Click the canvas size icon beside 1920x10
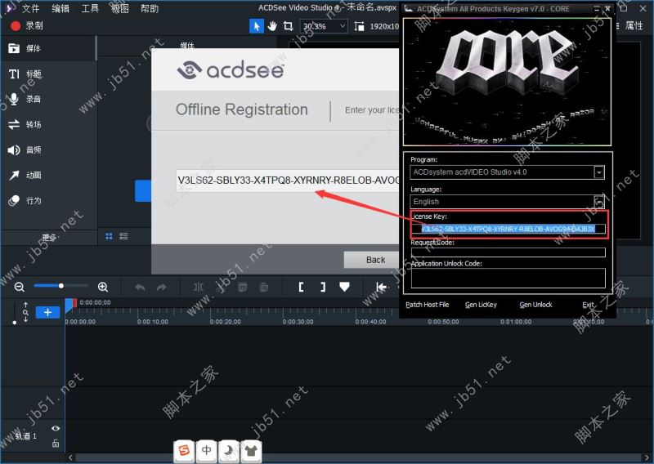The width and height of the screenshot is (654, 464). 359,26
